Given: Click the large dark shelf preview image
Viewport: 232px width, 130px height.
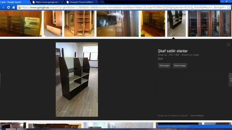Looking at the screenshot, I should 77,79.
